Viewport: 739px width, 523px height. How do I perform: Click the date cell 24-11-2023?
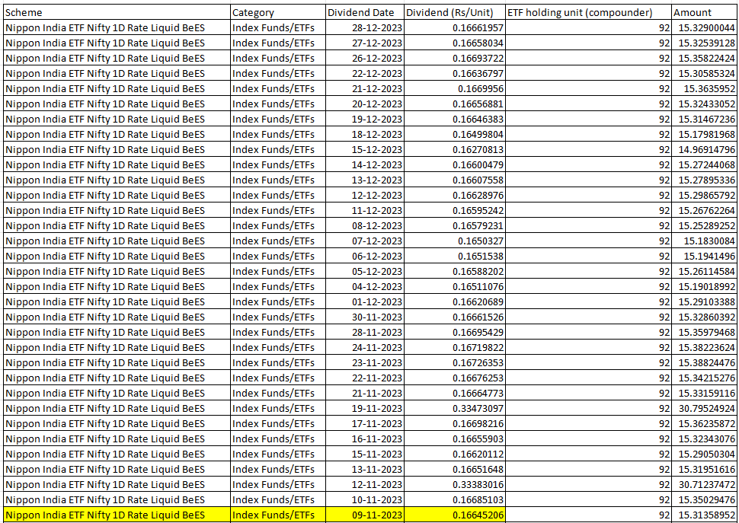365,347
